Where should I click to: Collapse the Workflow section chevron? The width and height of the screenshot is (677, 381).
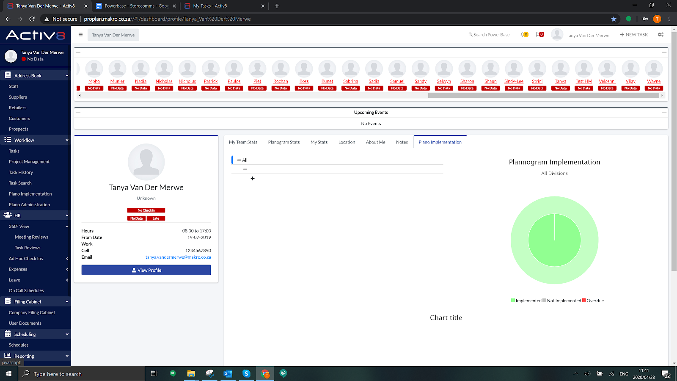click(x=67, y=140)
